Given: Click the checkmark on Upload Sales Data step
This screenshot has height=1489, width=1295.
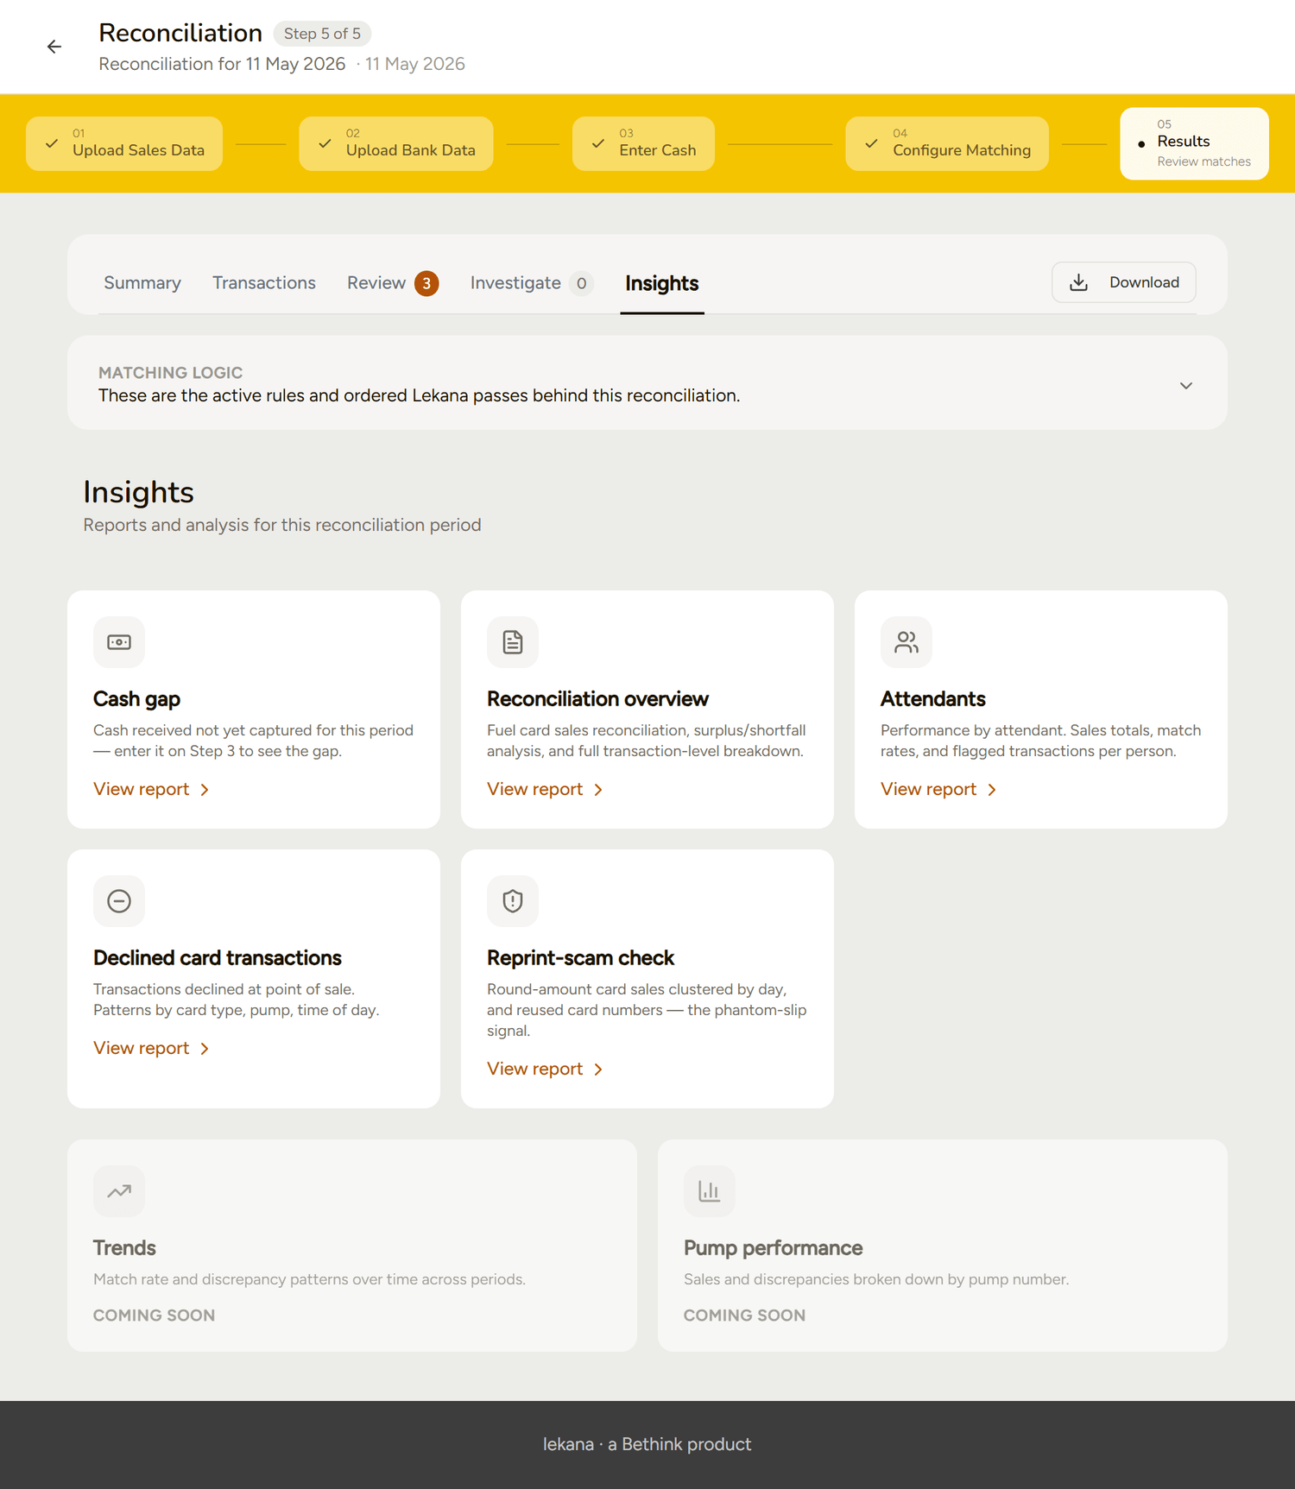Looking at the screenshot, I should pyautogui.click(x=52, y=143).
